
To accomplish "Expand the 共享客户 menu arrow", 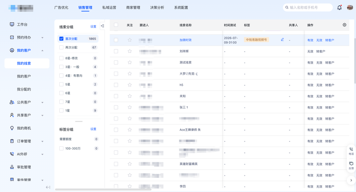I will pyautogui.click(x=42, y=116).
